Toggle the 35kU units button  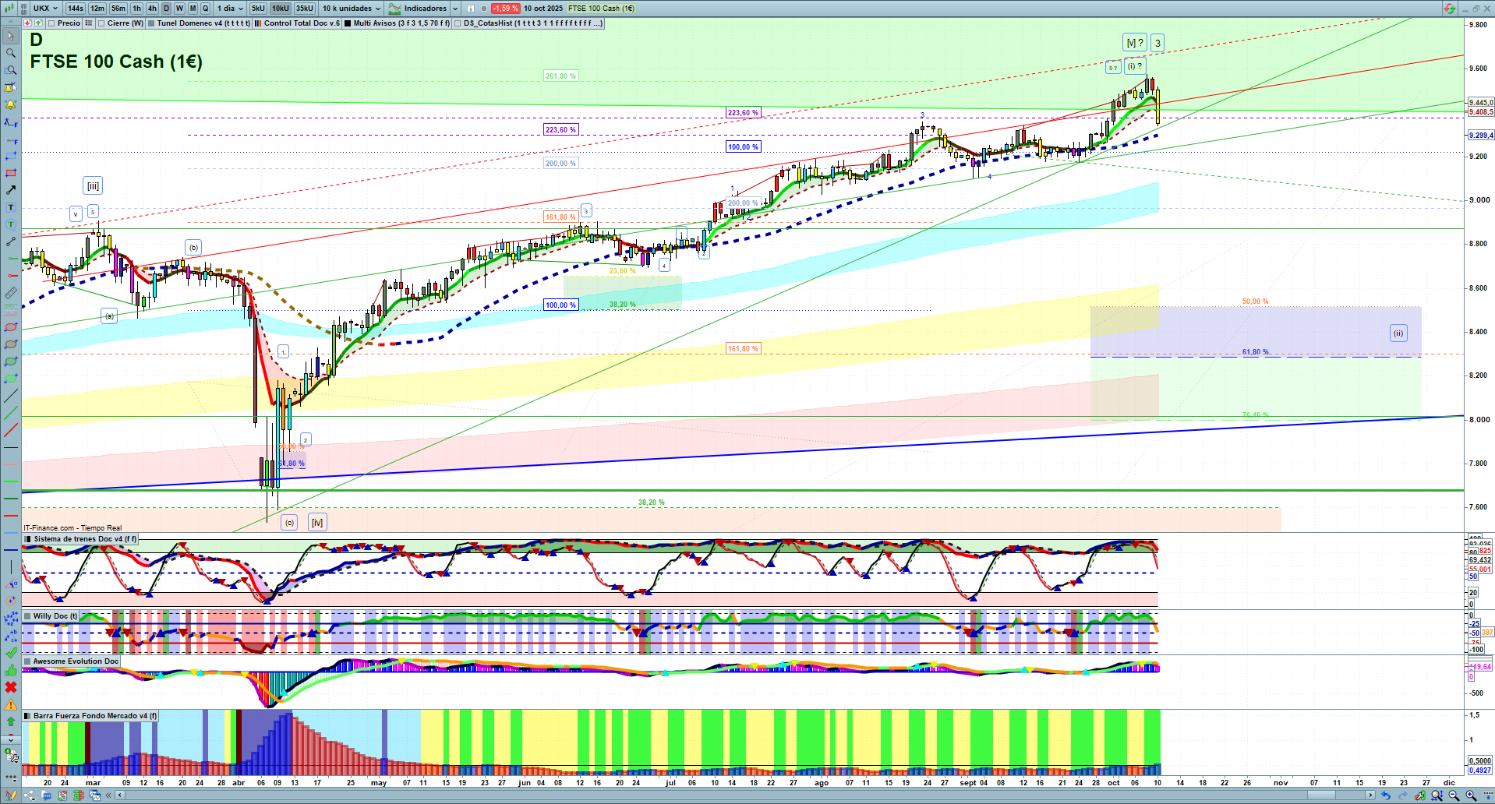pyautogui.click(x=304, y=9)
